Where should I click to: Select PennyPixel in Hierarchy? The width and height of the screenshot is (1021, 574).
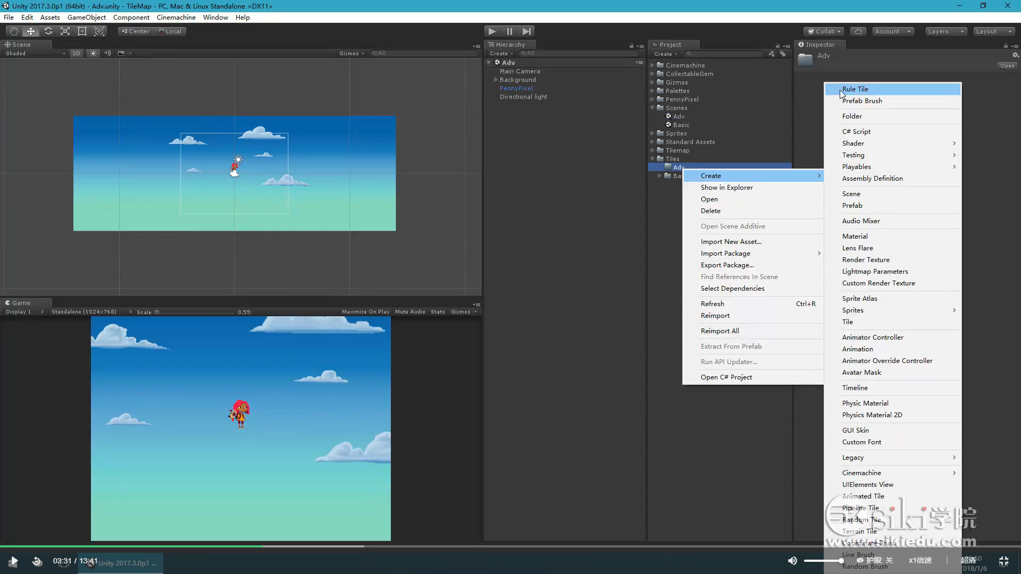[516, 88]
